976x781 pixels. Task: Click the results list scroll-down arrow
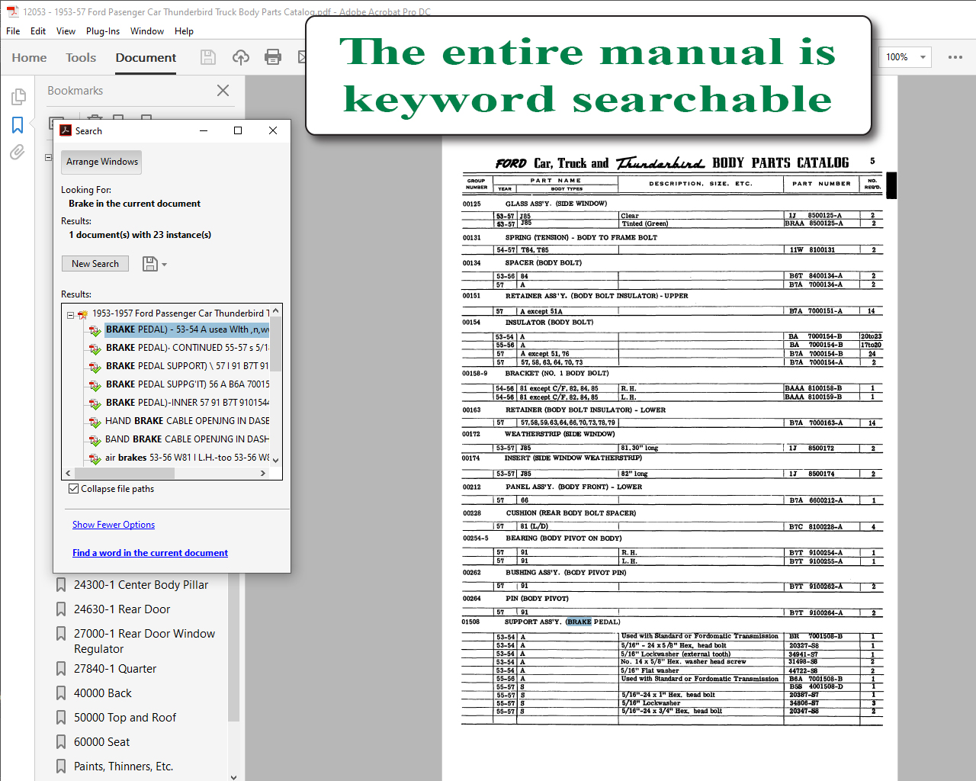(x=275, y=460)
